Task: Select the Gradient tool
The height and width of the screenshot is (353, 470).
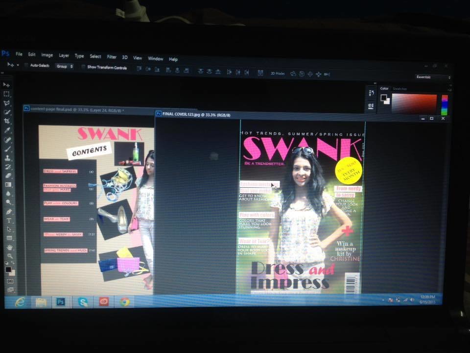Action: click(8, 185)
